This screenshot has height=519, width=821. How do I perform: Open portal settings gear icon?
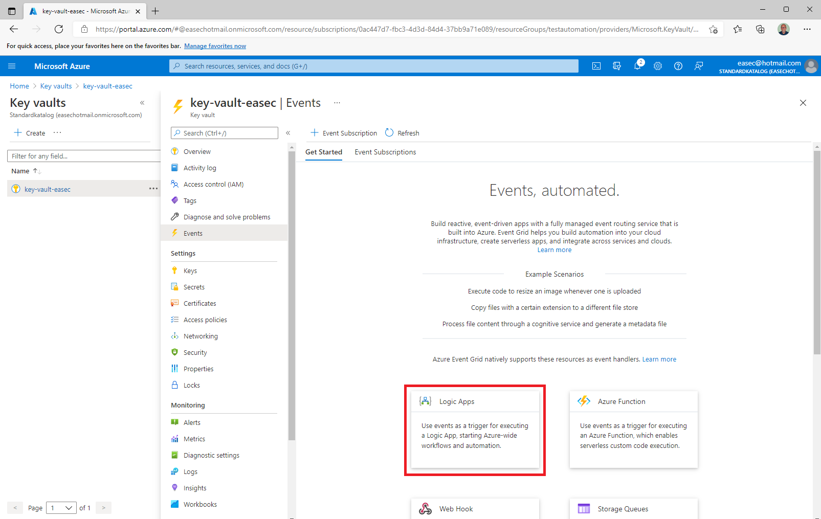(x=658, y=66)
